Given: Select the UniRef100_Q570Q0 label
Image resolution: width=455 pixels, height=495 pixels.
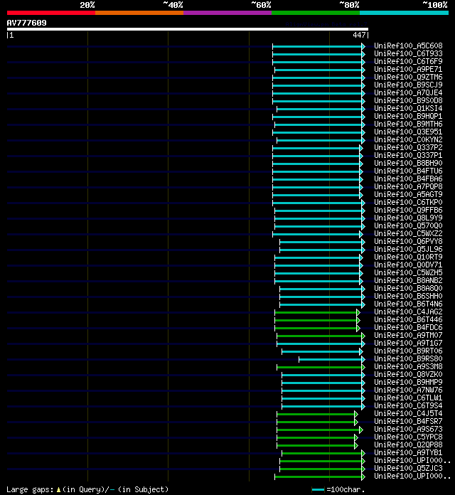Looking at the screenshot, I should (x=408, y=225).
